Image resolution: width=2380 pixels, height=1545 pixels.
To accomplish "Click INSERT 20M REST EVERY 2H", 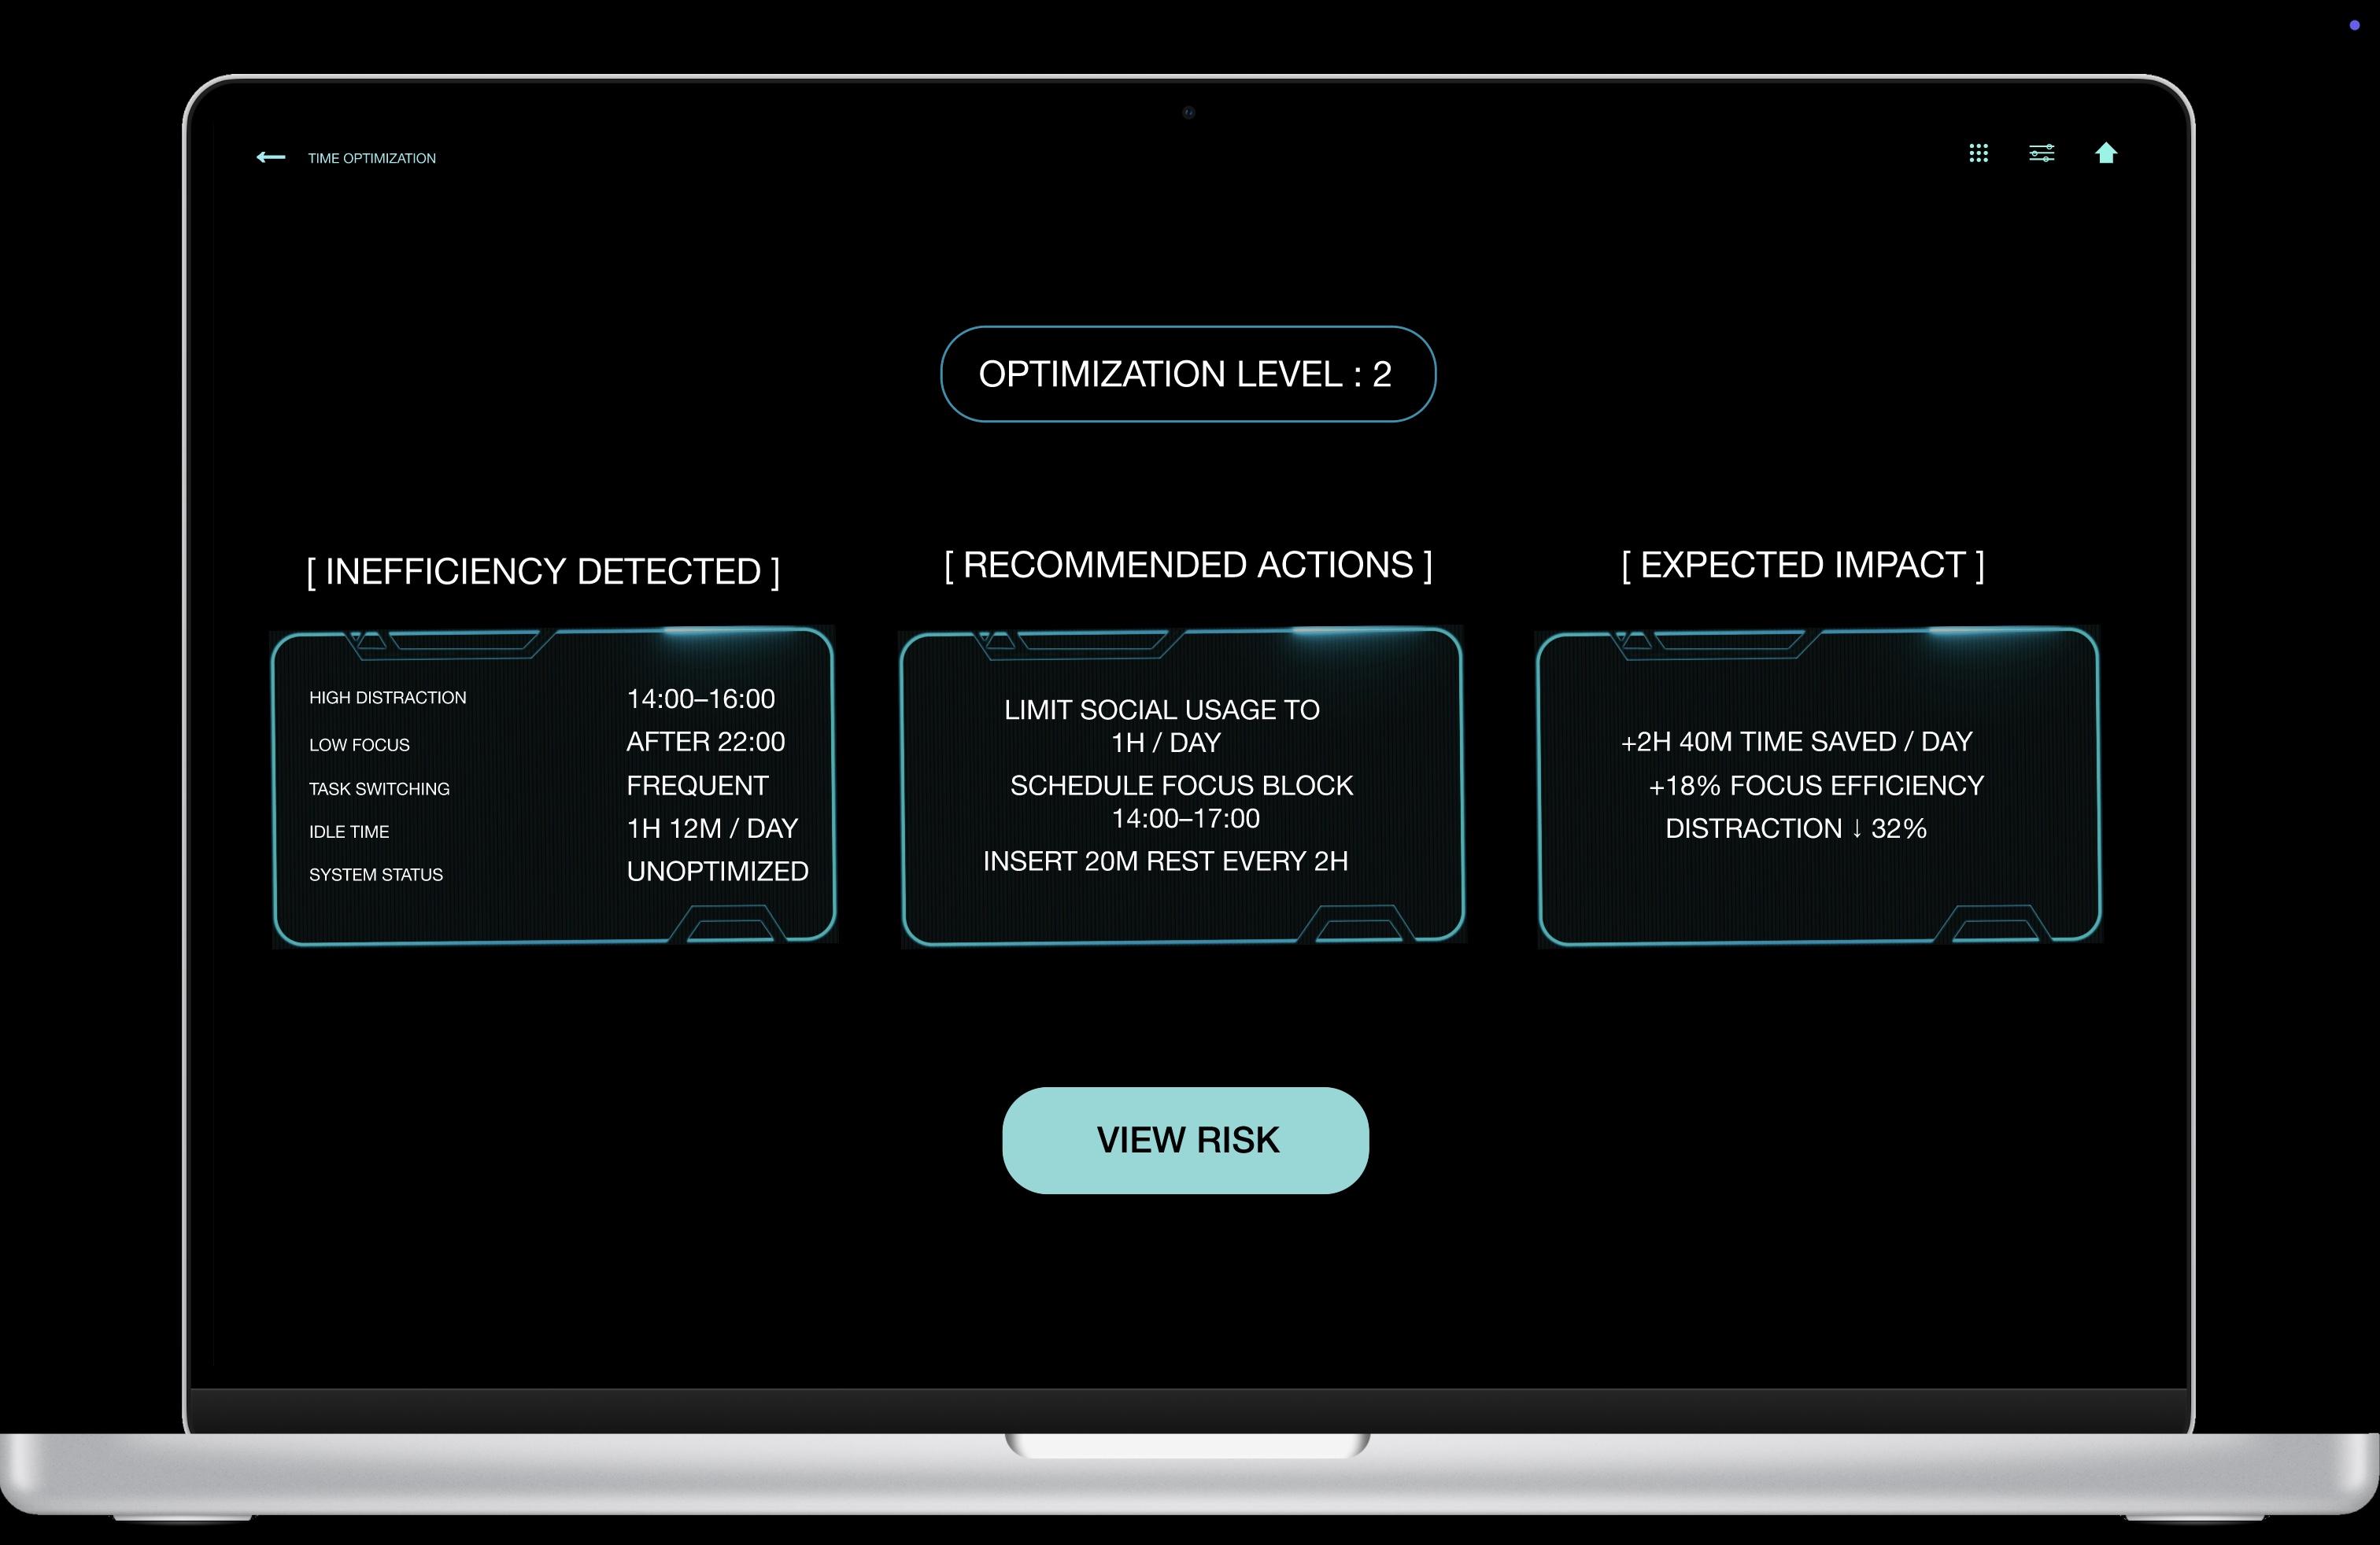I will 1166,861.
